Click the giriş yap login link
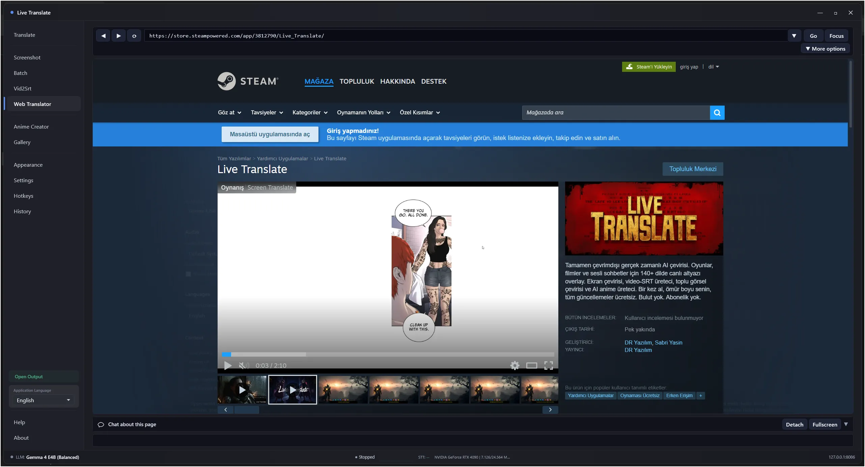Viewport: 865px width, 467px height. click(689, 67)
